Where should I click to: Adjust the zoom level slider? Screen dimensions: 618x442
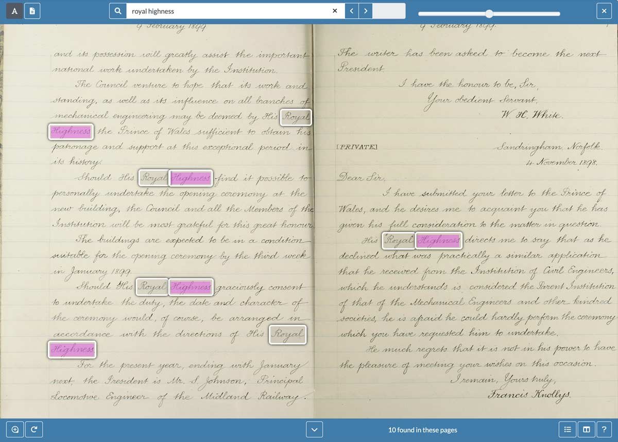[x=488, y=14]
